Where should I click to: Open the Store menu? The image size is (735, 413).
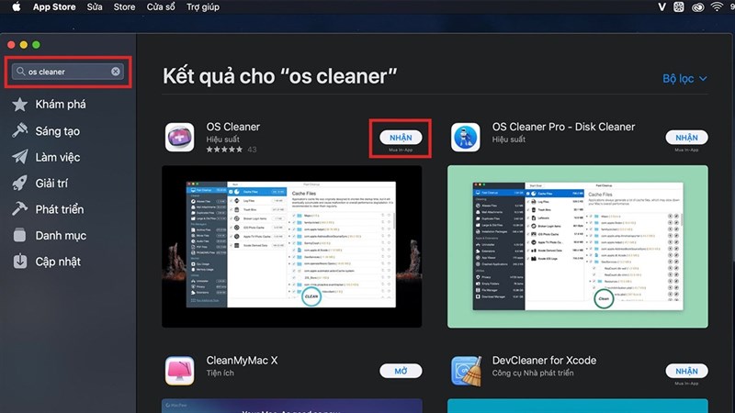pyautogui.click(x=124, y=7)
